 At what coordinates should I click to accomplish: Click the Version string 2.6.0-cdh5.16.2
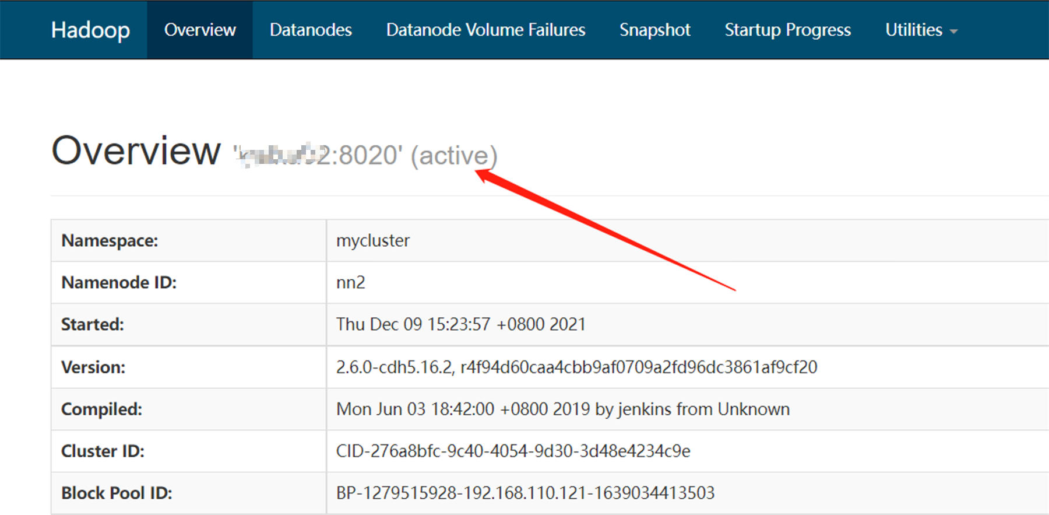(x=394, y=367)
